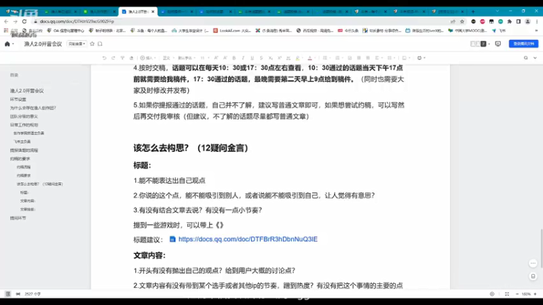Screen dimensions: 543x305
Task: Zoom out with the minus button
Action: click(517, 294)
